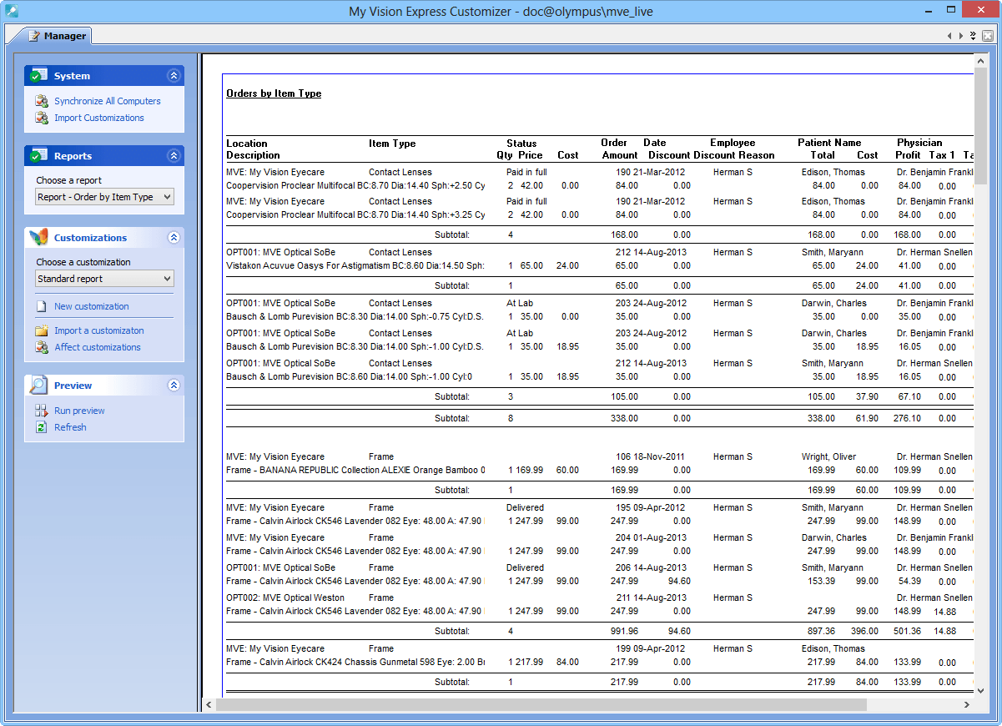1002x726 pixels.
Task: Collapse the Customizations panel
Action: point(174,237)
